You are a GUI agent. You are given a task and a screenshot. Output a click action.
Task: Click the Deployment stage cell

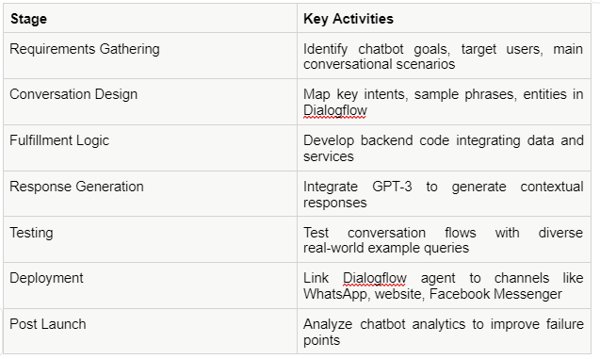point(150,286)
